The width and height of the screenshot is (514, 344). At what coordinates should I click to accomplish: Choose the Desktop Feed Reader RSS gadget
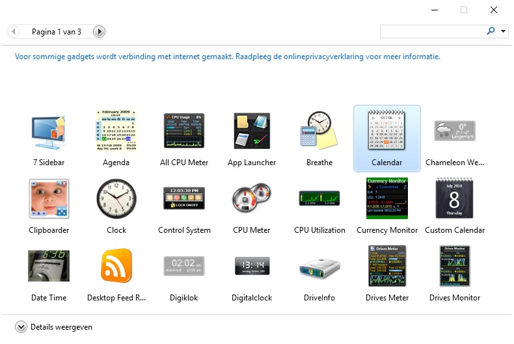click(116, 266)
